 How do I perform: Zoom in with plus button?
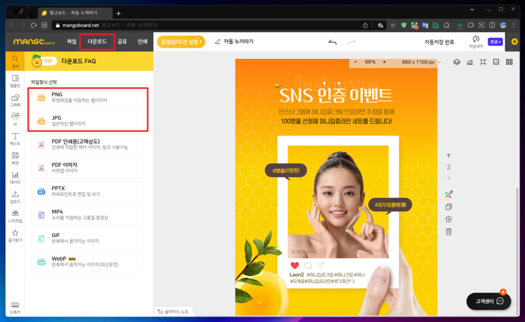point(384,62)
